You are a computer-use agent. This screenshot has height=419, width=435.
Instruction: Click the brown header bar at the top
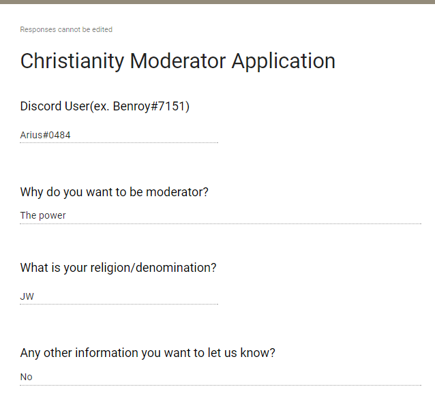point(217,2)
